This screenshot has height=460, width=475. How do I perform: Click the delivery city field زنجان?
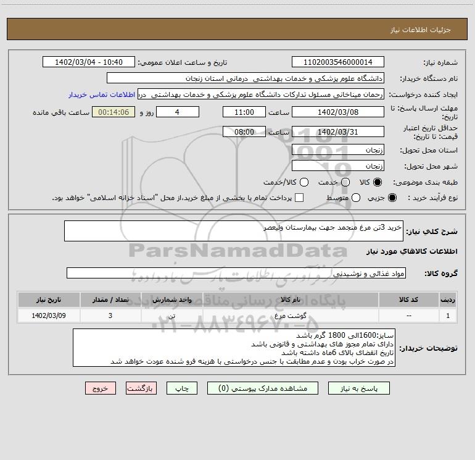pos(338,165)
